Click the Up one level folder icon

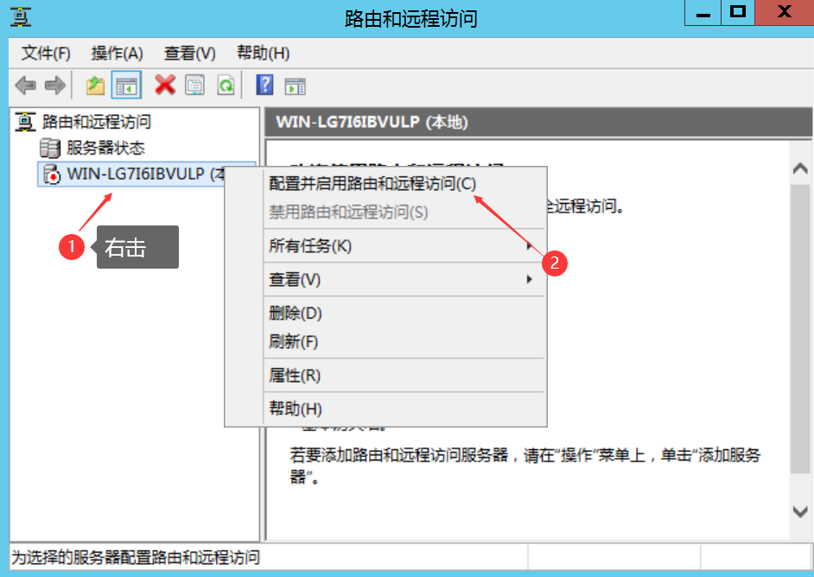click(x=95, y=86)
